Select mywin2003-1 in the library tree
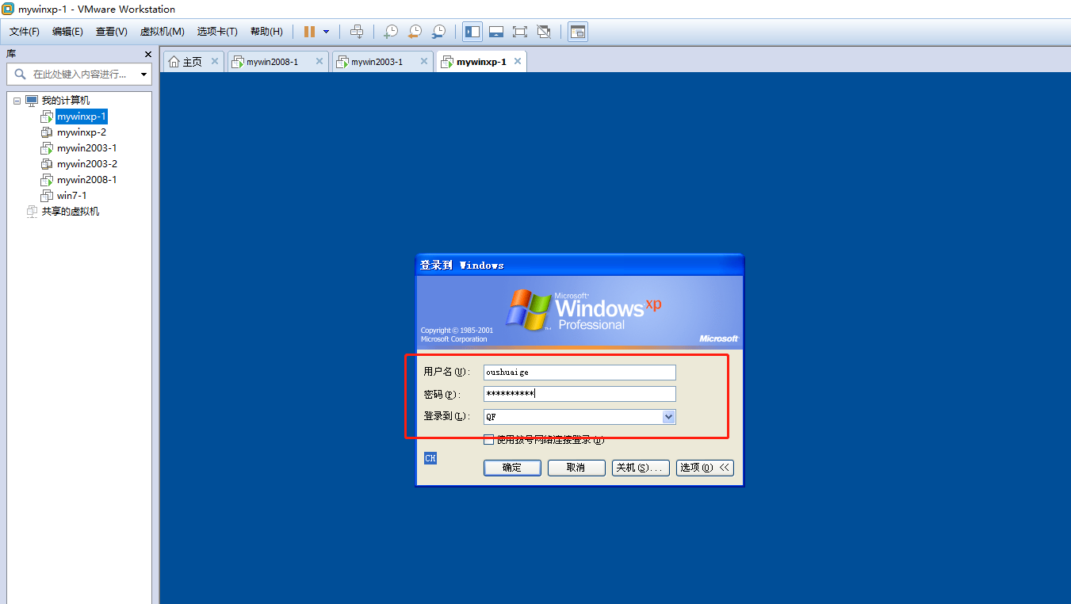Image resolution: width=1071 pixels, height=604 pixels. 86,148
